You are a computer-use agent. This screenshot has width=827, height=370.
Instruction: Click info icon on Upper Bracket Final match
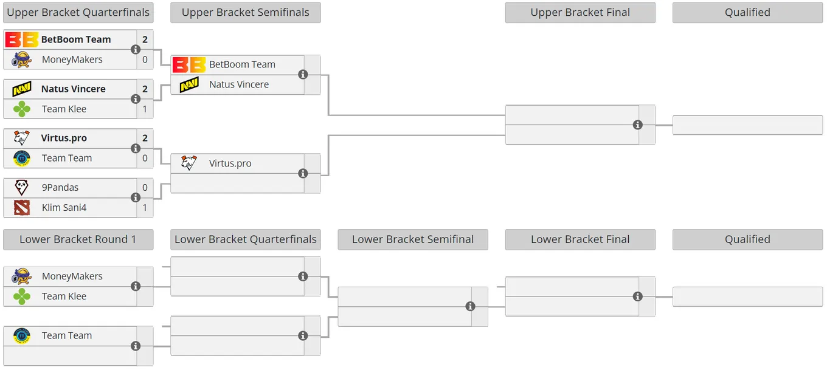[x=637, y=125]
